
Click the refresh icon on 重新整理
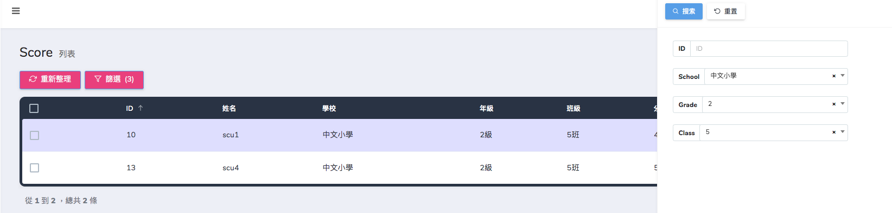[x=33, y=79]
